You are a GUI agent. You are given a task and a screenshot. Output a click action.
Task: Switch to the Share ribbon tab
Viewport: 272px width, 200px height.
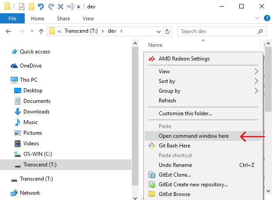click(64, 19)
